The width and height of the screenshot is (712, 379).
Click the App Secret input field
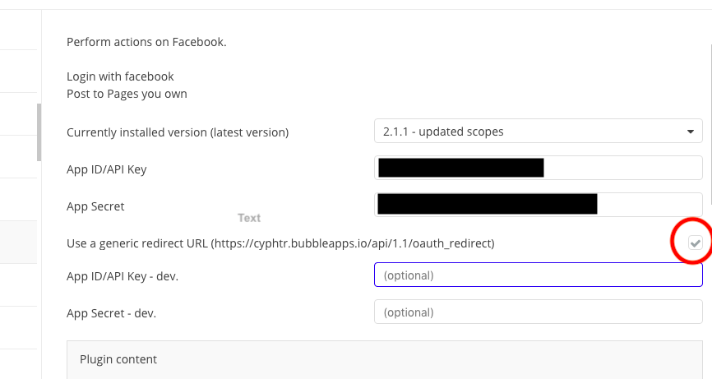point(538,205)
